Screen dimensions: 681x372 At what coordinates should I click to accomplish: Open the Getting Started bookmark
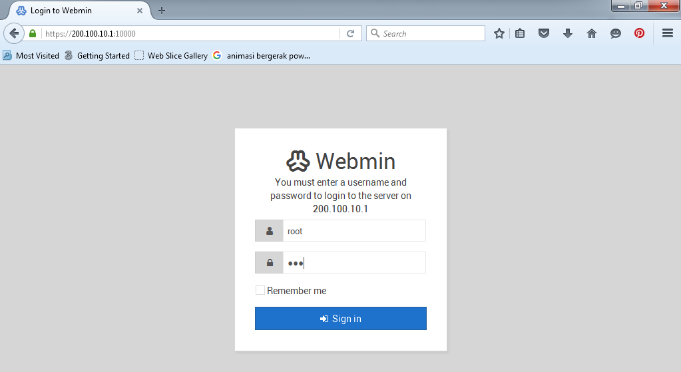(x=97, y=55)
